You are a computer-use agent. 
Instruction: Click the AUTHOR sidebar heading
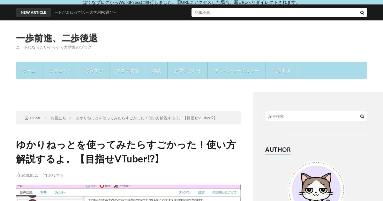point(278,150)
